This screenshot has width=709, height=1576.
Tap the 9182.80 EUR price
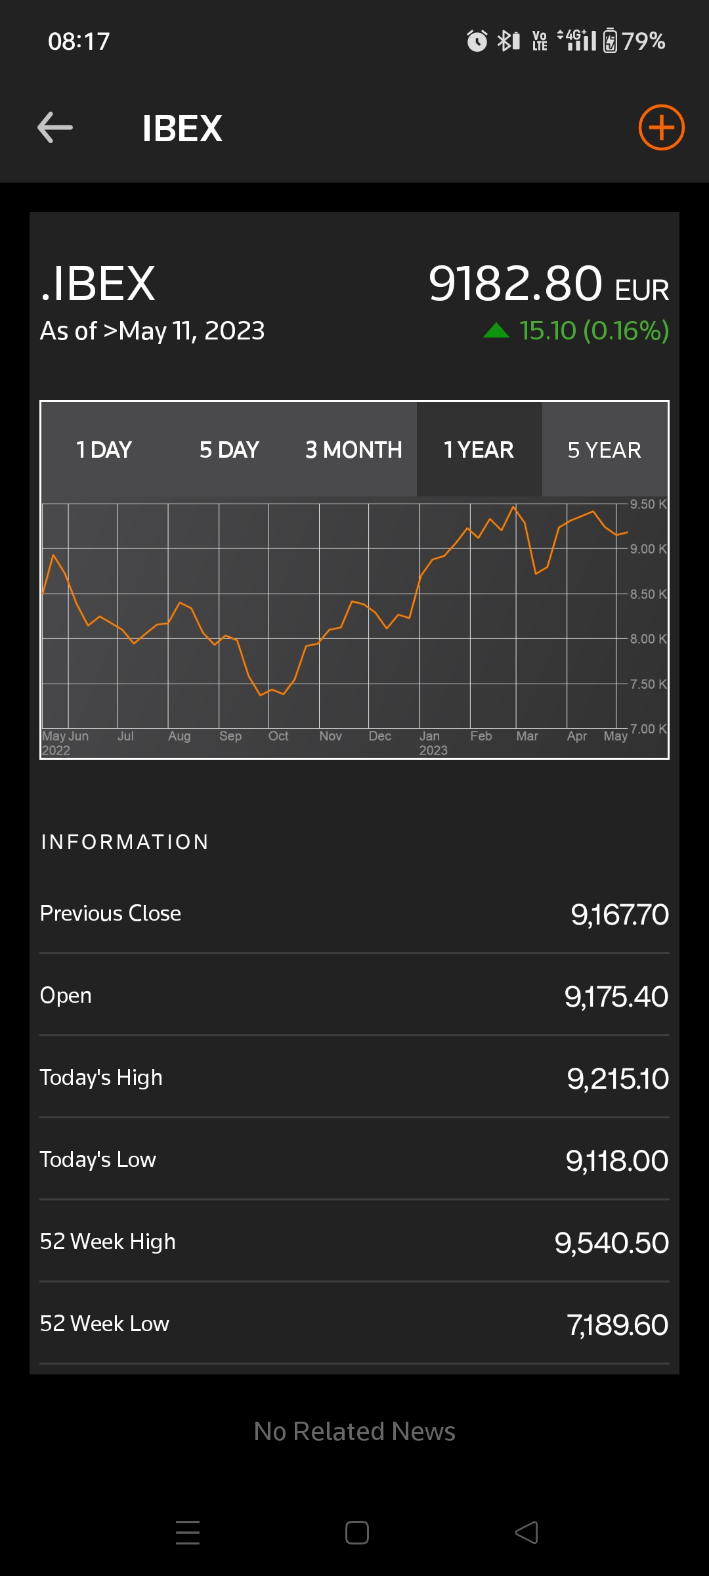tap(548, 284)
